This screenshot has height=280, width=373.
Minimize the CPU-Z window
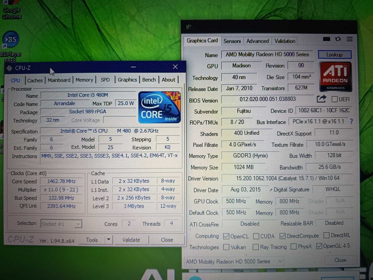pyautogui.click(x=134, y=67)
